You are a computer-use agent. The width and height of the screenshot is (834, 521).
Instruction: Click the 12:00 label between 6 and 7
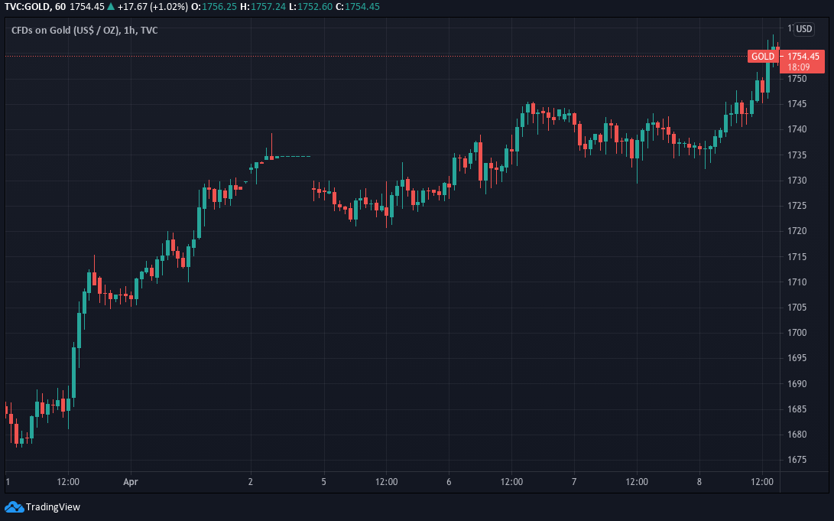point(511,482)
